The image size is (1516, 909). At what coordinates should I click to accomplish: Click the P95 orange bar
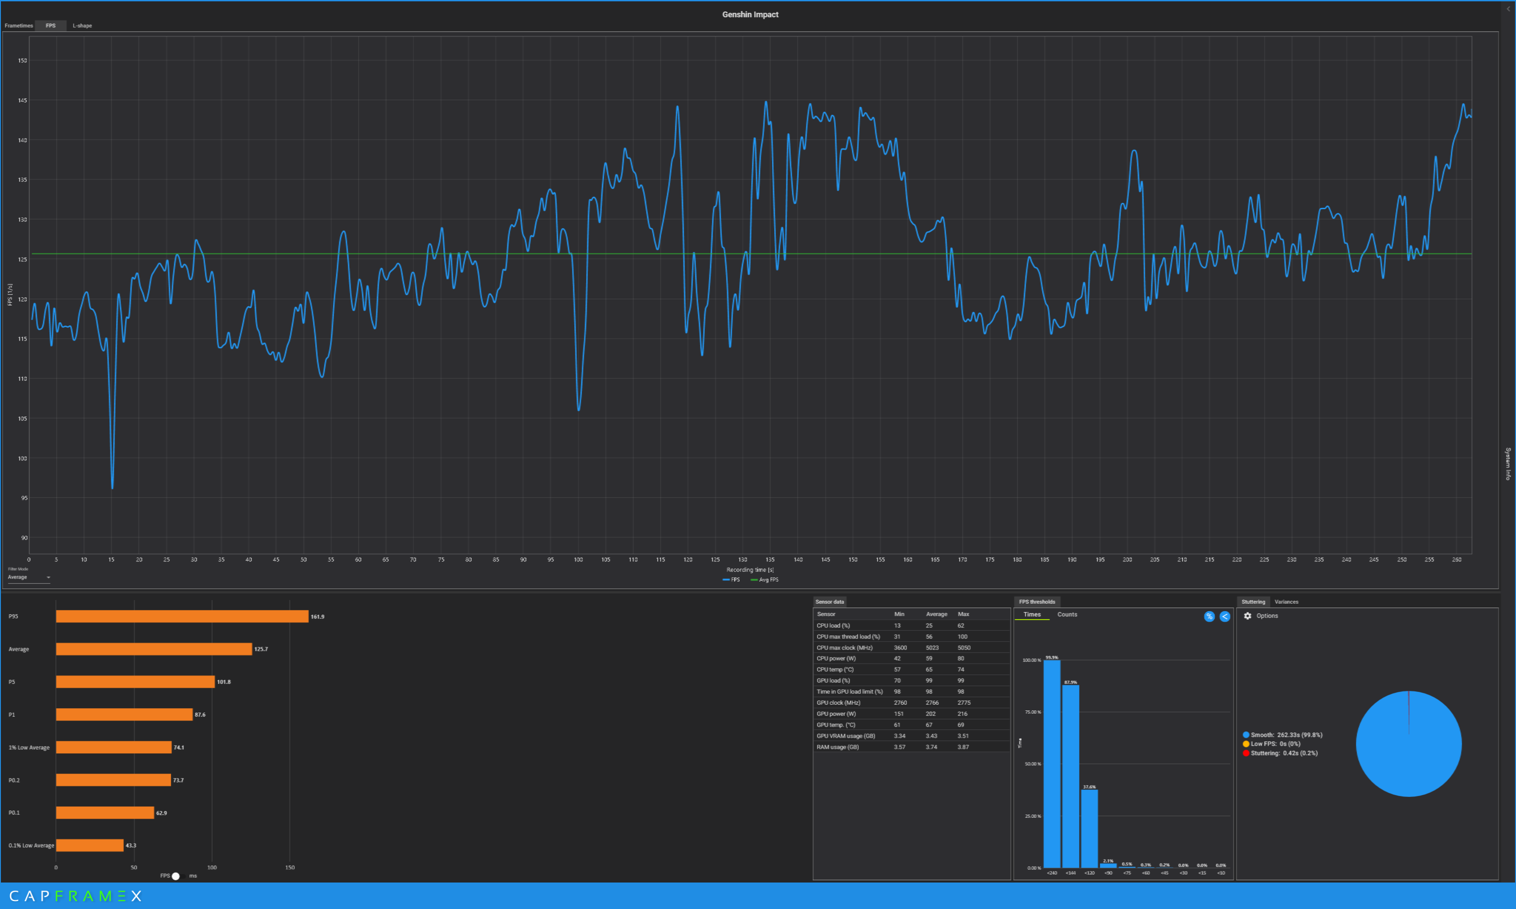tap(182, 616)
